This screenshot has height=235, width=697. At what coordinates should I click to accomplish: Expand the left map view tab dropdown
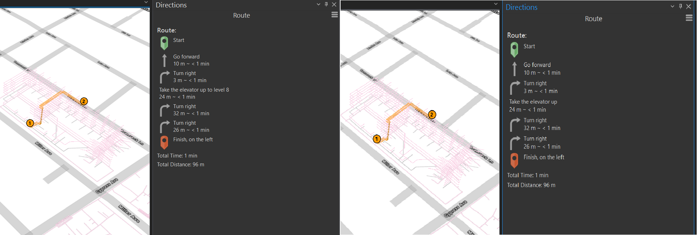coord(146,2)
